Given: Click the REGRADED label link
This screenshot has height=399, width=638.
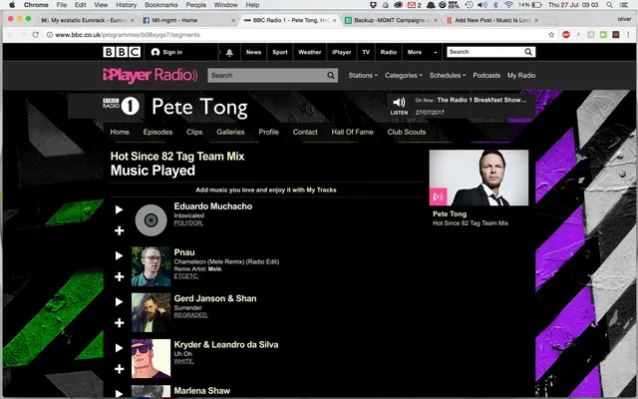Looking at the screenshot, I should click(x=190, y=315).
